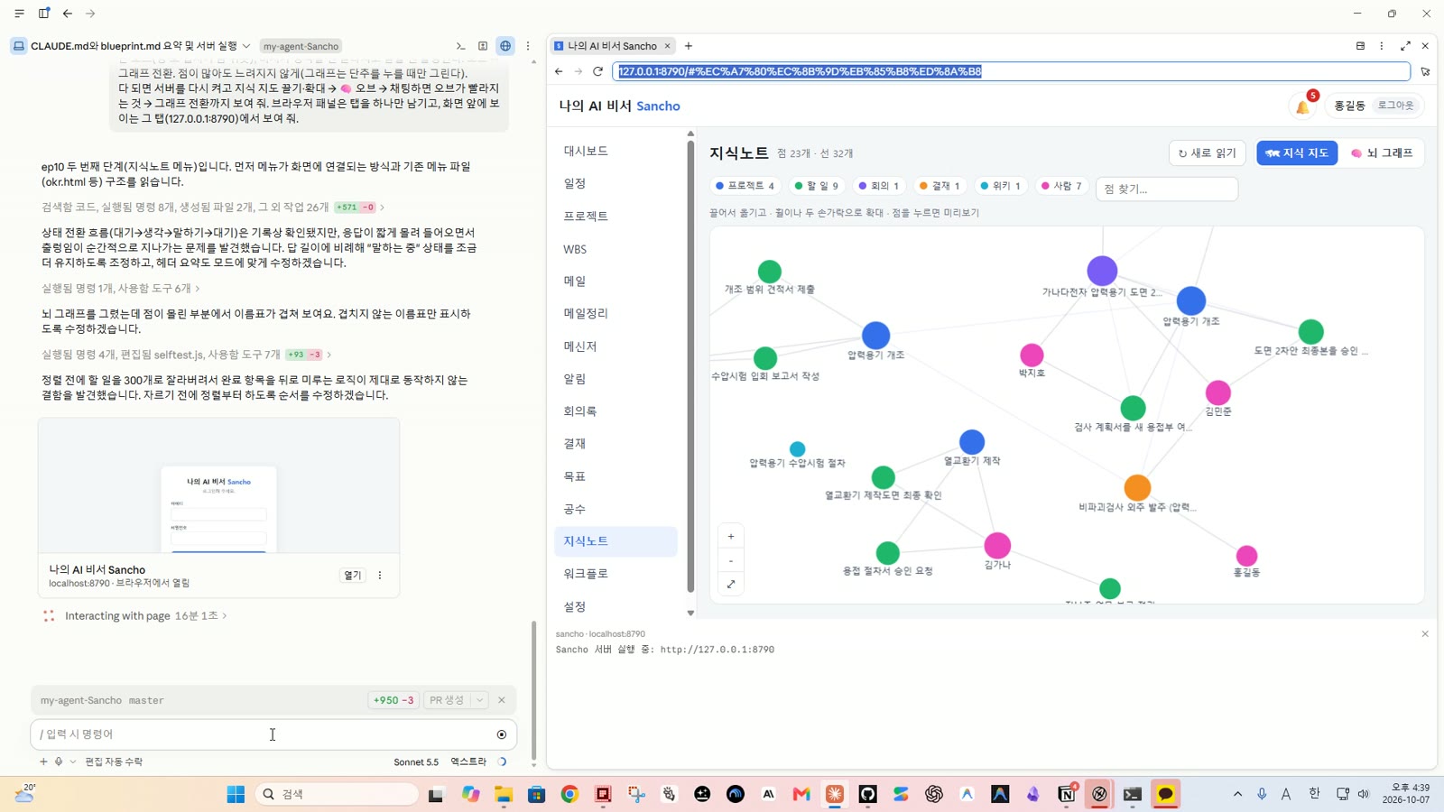Open the PR 생성 dropdown arrow
Image resolution: width=1444 pixels, height=812 pixels.
480,700
